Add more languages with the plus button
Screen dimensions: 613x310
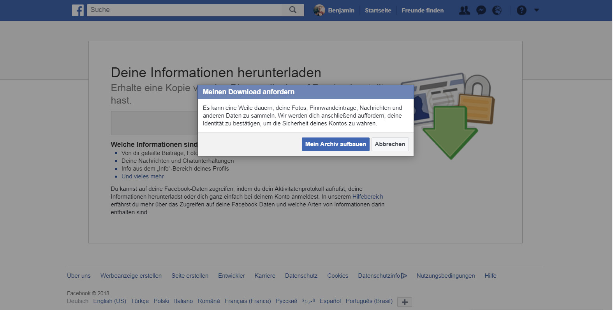click(x=405, y=302)
